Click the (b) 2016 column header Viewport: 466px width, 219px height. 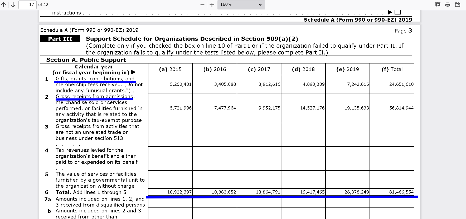(x=215, y=69)
